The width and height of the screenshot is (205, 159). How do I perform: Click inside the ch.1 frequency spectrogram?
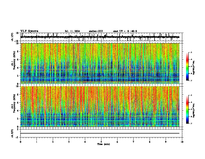(x=100, y=63)
